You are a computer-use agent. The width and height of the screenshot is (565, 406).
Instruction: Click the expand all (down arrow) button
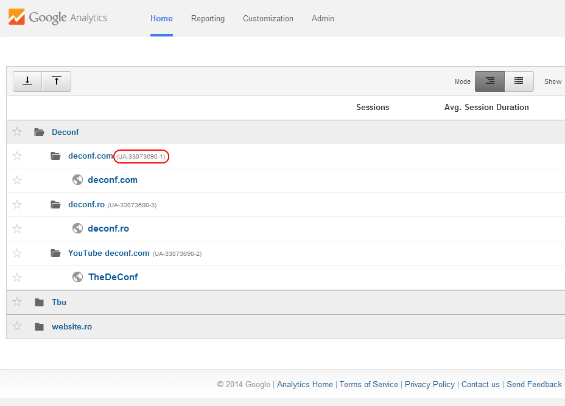[27, 81]
